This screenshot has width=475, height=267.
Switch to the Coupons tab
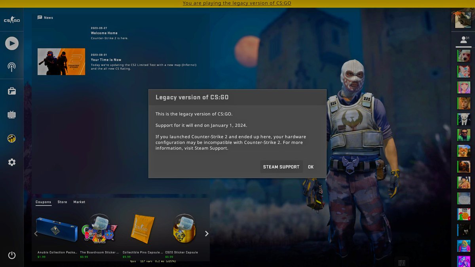pos(44,202)
